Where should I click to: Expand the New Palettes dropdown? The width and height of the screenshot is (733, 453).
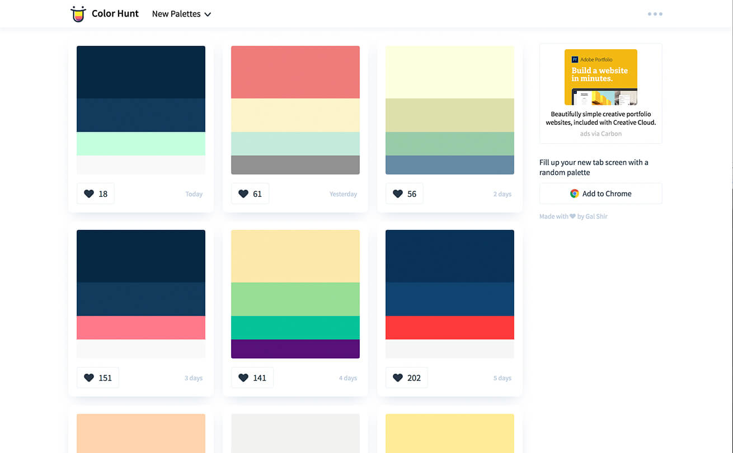[x=181, y=14]
